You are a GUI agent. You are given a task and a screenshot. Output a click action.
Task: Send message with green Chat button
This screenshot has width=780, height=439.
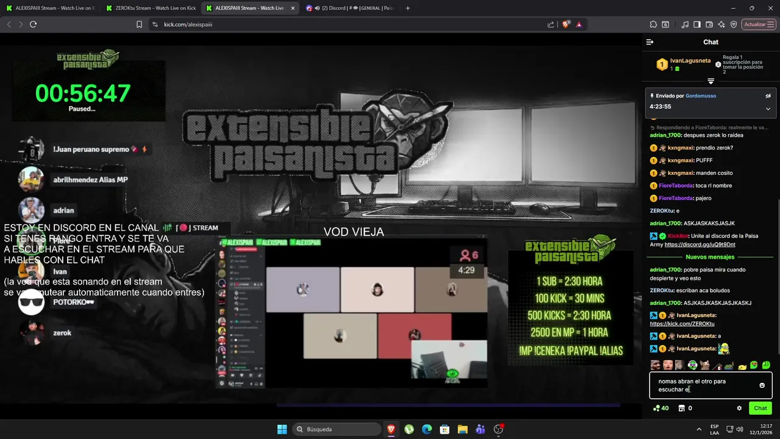(x=760, y=408)
